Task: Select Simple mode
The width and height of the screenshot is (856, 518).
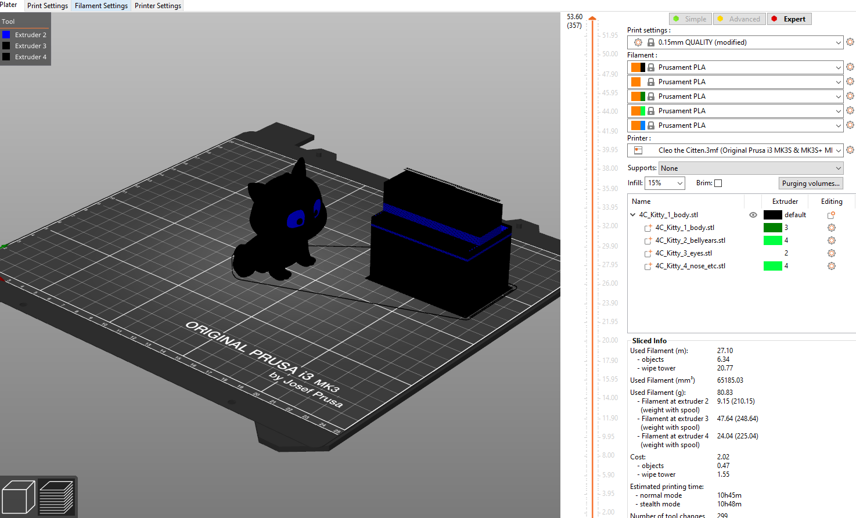Action: point(690,19)
